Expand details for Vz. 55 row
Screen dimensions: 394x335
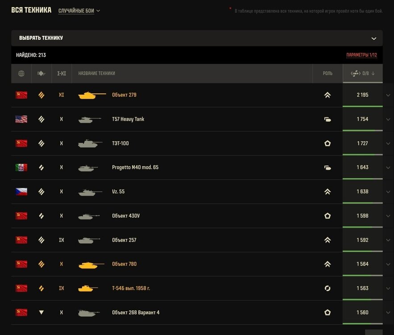pos(388,192)
